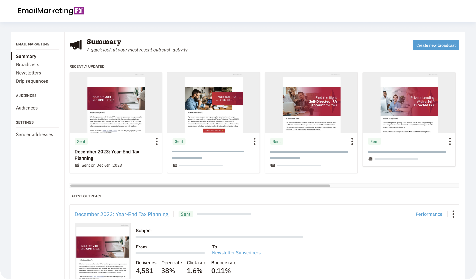476x279 pixels.
Task: Click the newspaper icon on the Private Lending card
Action: point(370,159)
